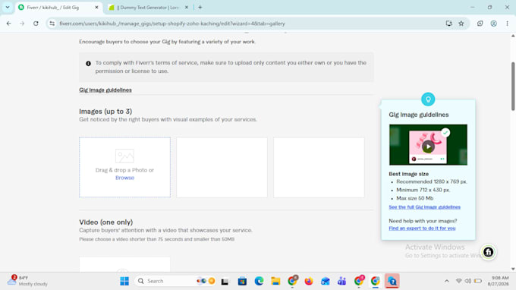Click the lightbulb tip icon
516x290 pixels.
click(x=428, y=99)
